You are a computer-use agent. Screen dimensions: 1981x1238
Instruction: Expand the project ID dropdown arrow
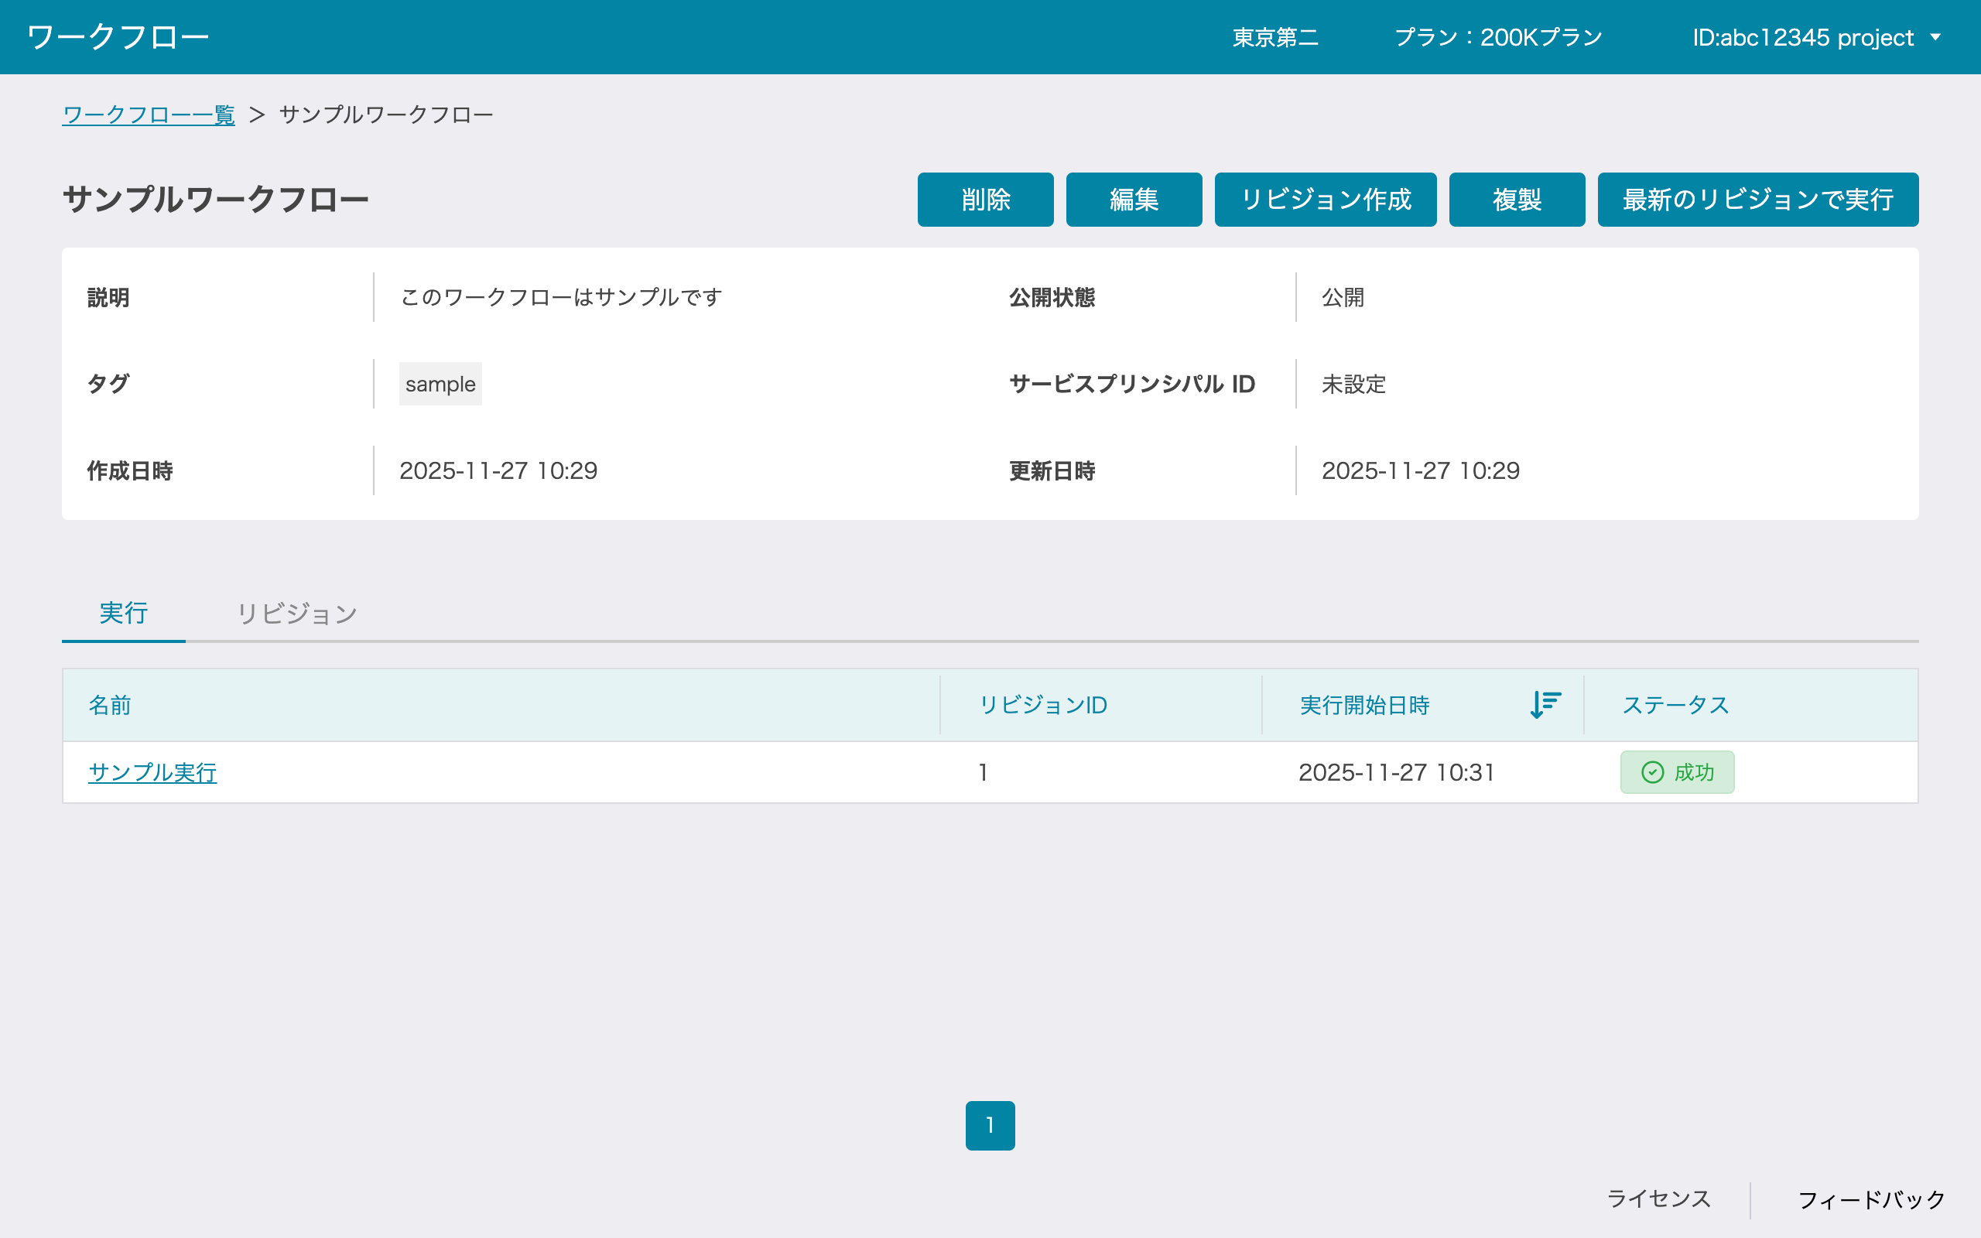coord(1936,37)
